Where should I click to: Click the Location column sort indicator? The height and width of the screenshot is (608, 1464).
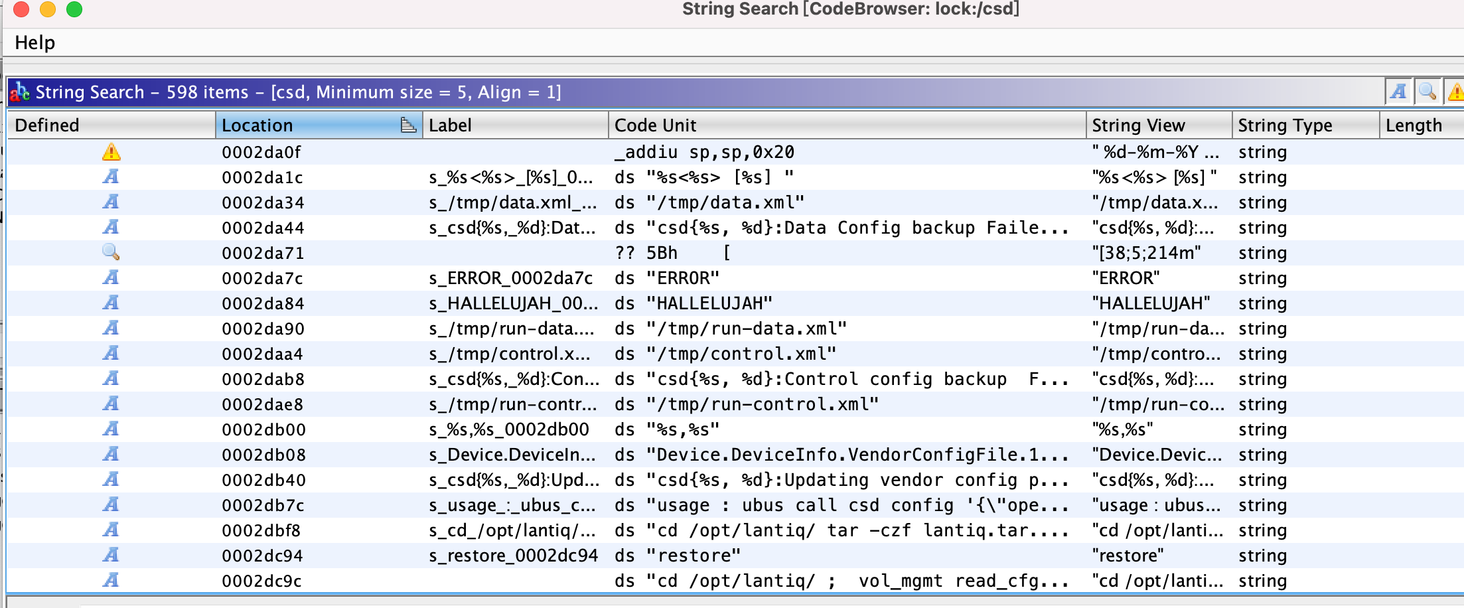408,125
